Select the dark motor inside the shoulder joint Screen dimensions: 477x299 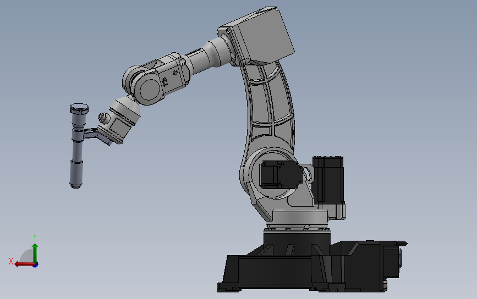[x=281, y=175]
